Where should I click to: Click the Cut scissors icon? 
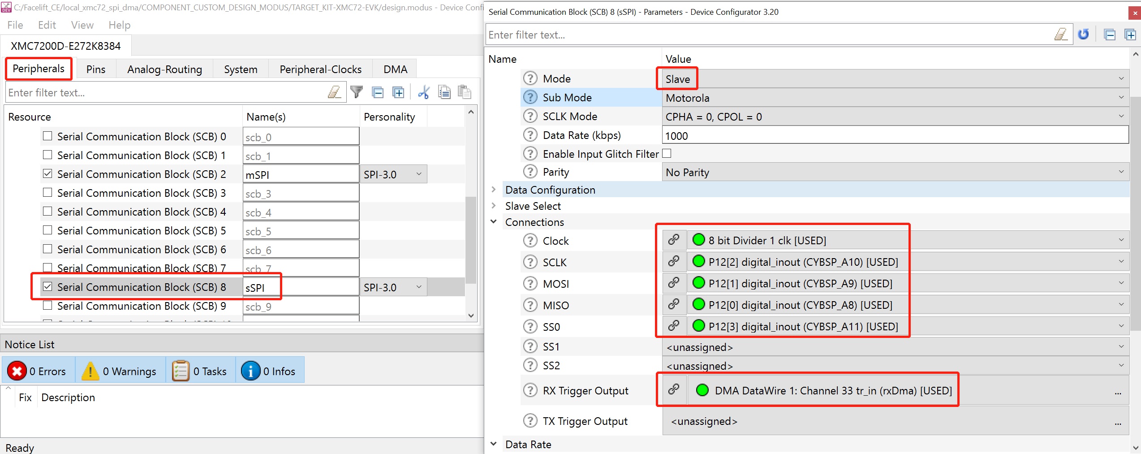423,92
